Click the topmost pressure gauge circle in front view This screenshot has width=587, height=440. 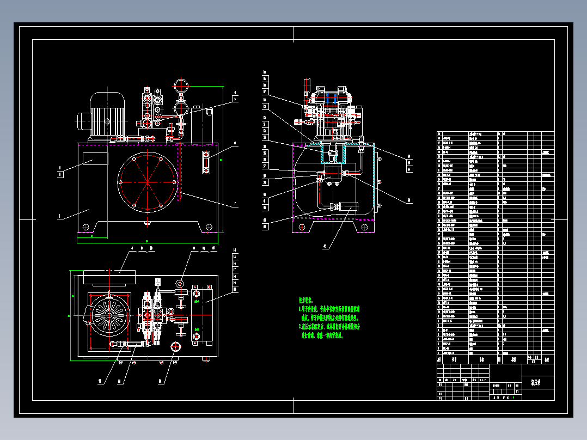181,85
